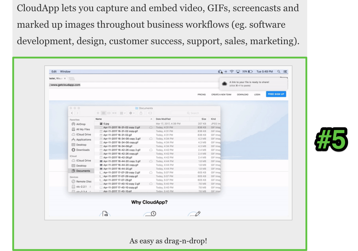Open Applications in Finder sidebar

click(81, 140)
